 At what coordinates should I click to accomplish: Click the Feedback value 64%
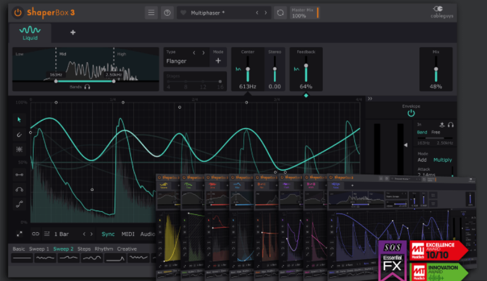306,86
